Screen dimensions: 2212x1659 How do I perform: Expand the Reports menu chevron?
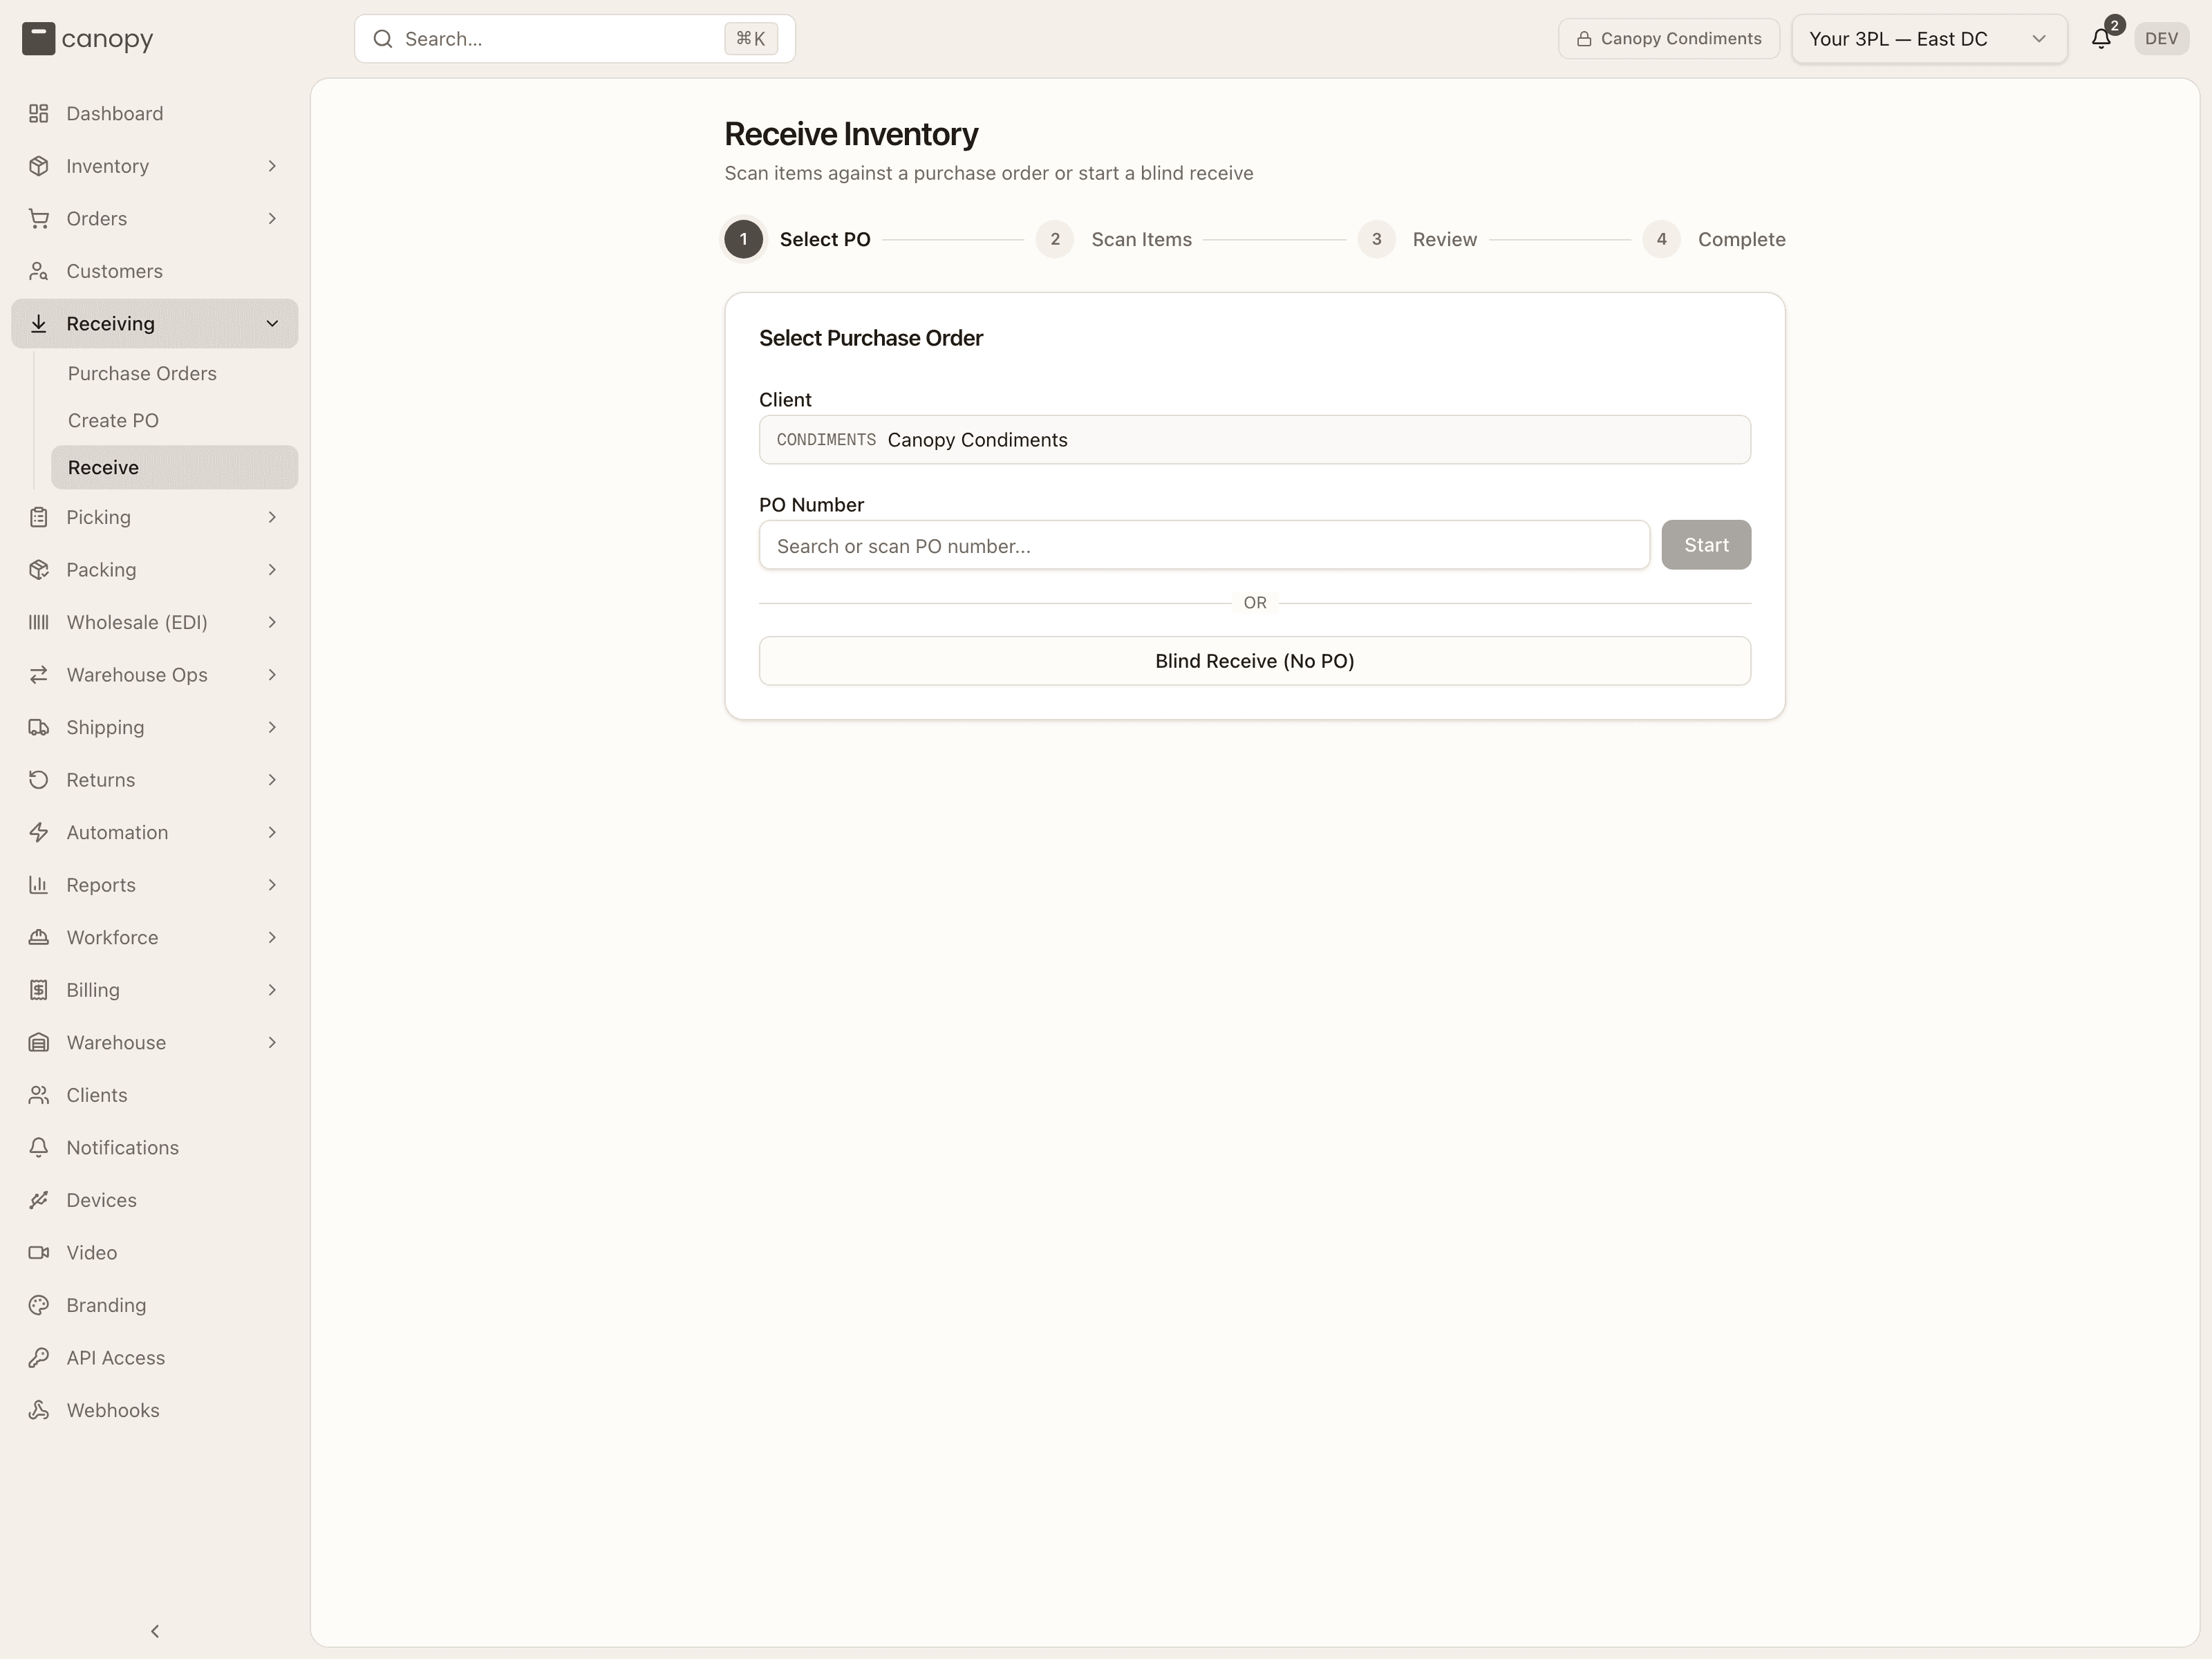[272, 885]
